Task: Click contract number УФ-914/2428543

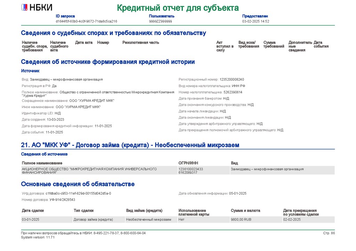Action: (62, 200)
